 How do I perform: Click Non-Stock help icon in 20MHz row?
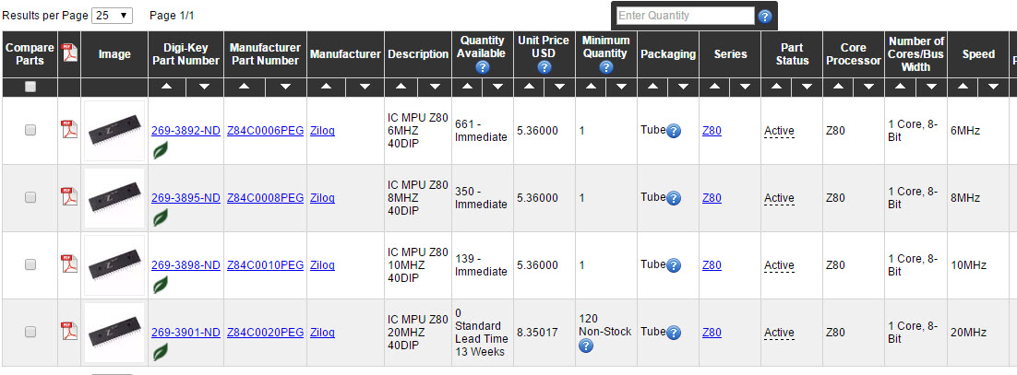pos(585,346)
